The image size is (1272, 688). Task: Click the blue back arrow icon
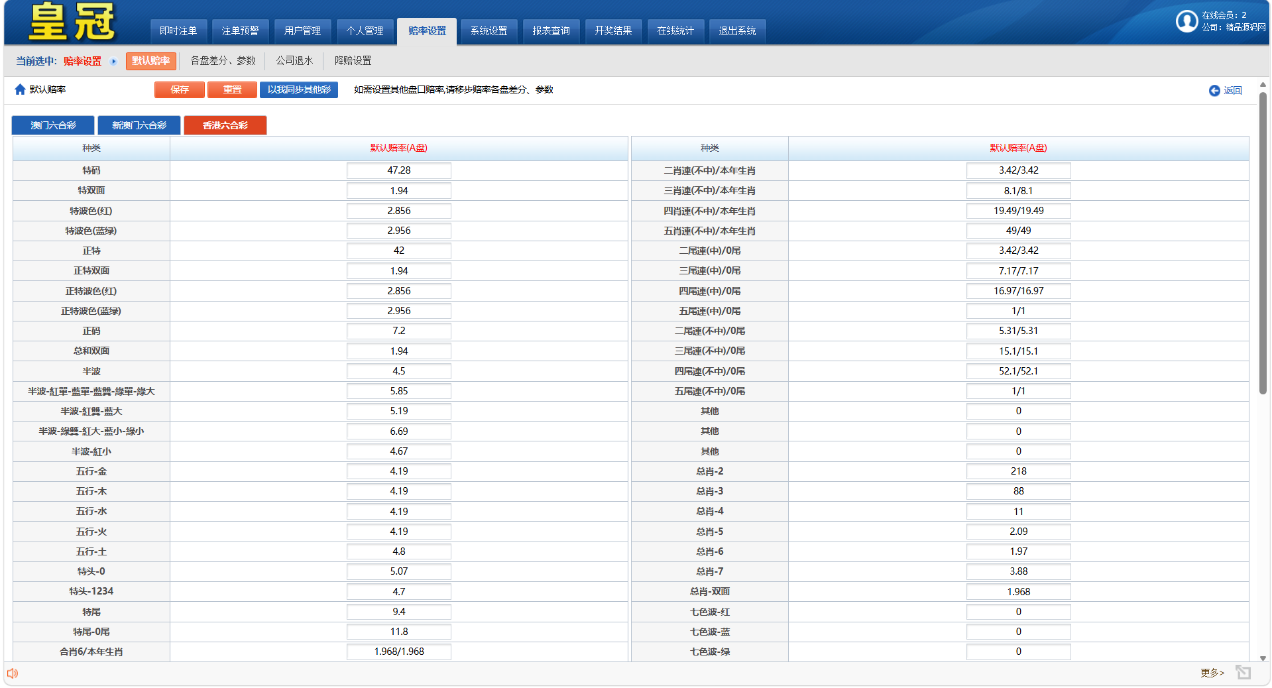1214,91
